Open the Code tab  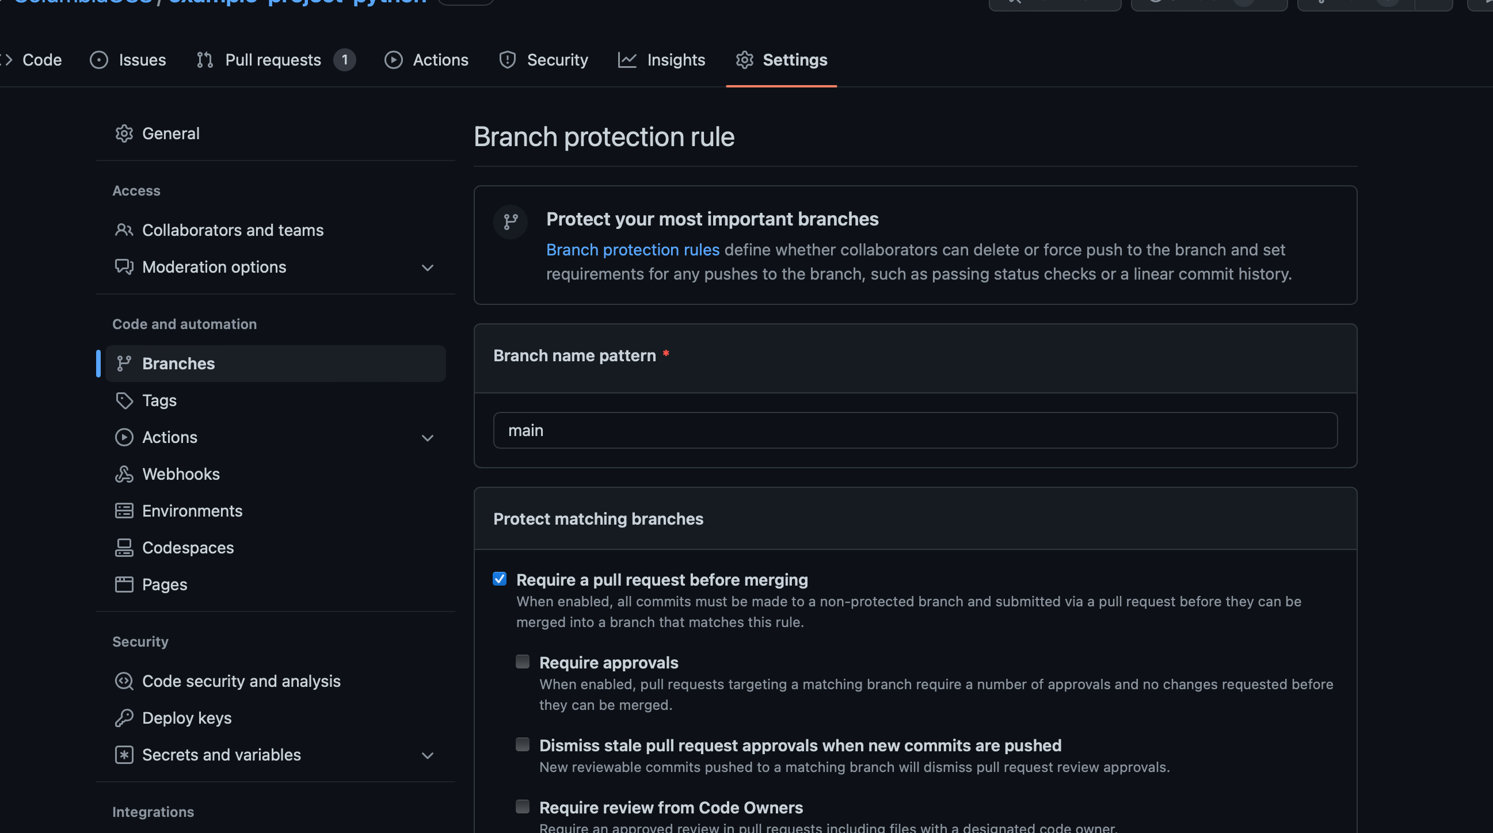point(31,60)
